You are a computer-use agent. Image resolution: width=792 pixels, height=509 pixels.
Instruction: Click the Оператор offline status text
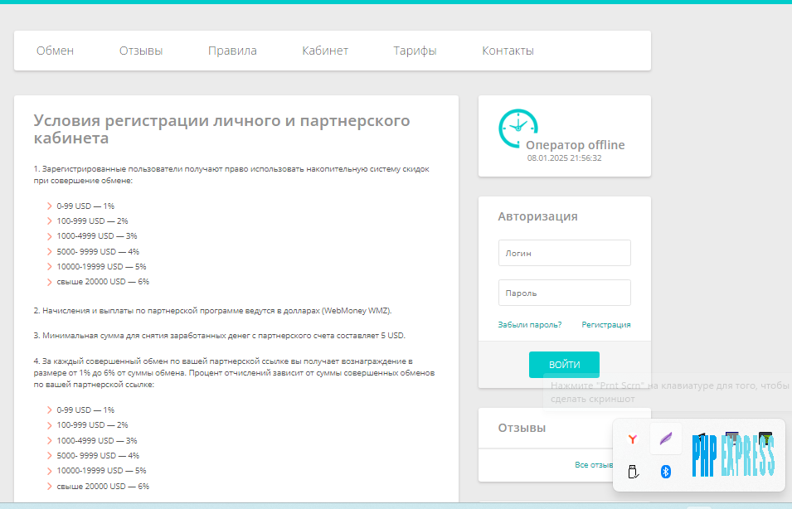[x=576, y=145]
